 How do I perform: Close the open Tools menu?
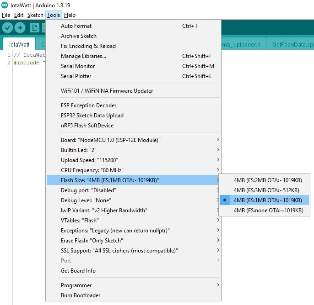click(54, 15)
